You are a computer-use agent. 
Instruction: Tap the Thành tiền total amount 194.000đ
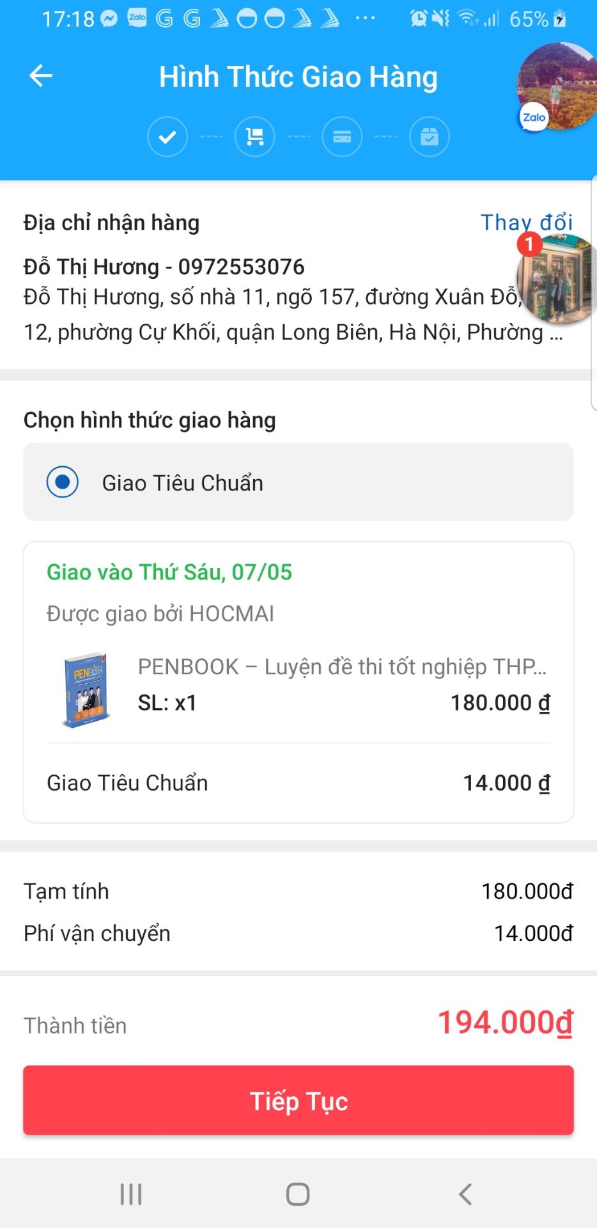tap(505, 1023)
